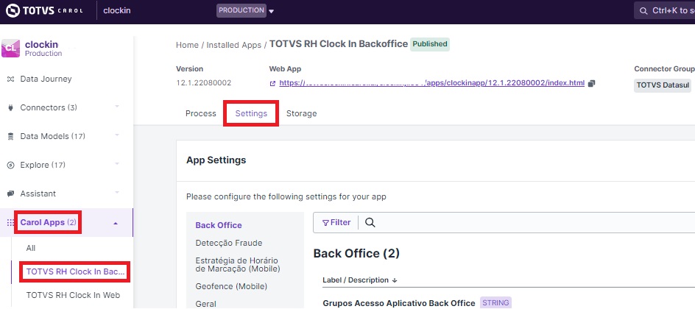695x309 pixels.
Task: Switch to the Process tab
Action: tap(201, 113)
